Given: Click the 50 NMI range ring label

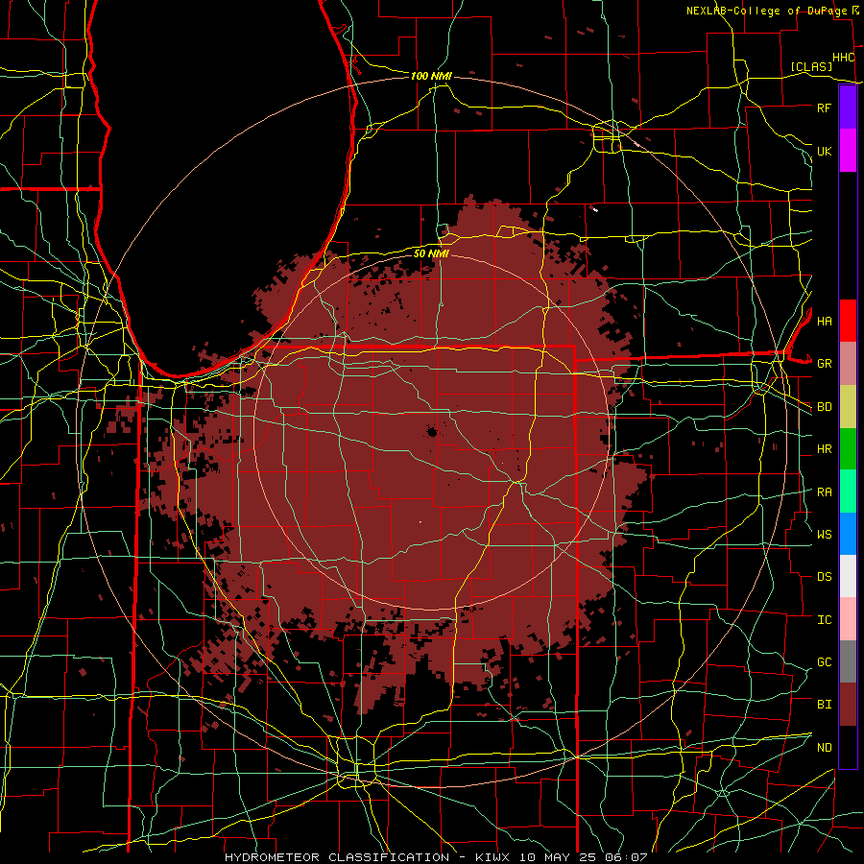Looking at the screenshot, I should 431,253.
